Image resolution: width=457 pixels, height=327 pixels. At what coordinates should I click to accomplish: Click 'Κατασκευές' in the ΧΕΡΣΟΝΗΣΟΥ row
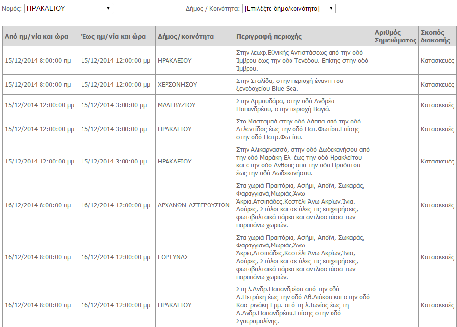[x=437, y=85]
